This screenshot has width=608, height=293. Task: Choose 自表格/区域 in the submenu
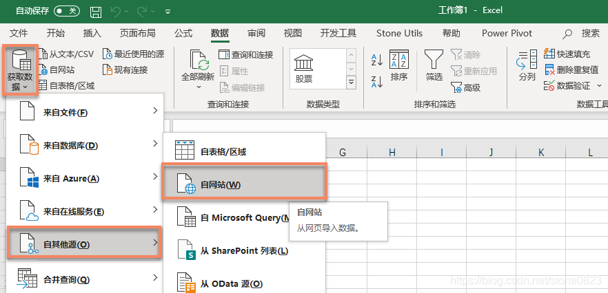tap(244, 150)
